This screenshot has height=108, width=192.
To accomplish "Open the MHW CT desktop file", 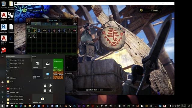I will [11, 40].
